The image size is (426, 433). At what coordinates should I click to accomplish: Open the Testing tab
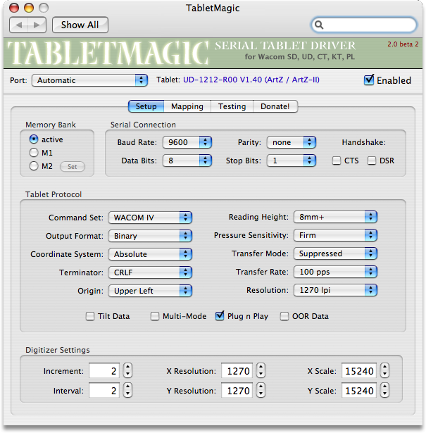[x=232, y=106]
